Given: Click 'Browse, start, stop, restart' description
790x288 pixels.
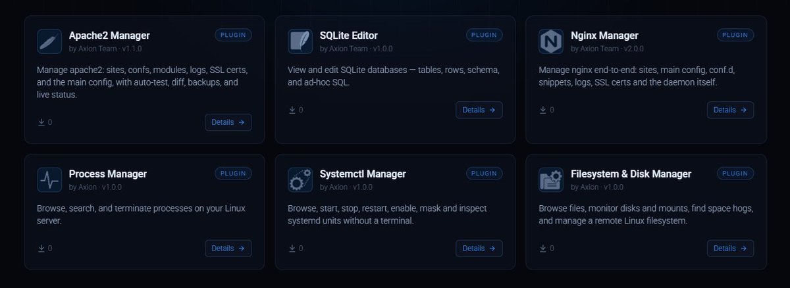Looking at the screenshot, I should coord(387,215).
